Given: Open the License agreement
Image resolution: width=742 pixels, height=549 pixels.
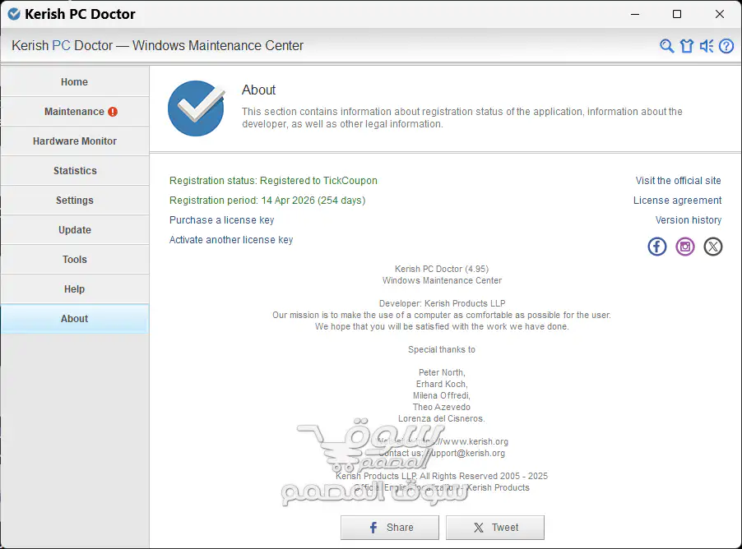Looking at the screenshot, I should pyautogui.click(x=677, y=200).
